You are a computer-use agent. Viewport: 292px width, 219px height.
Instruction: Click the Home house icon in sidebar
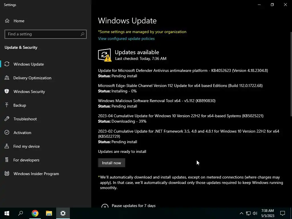tap(7, 21)
